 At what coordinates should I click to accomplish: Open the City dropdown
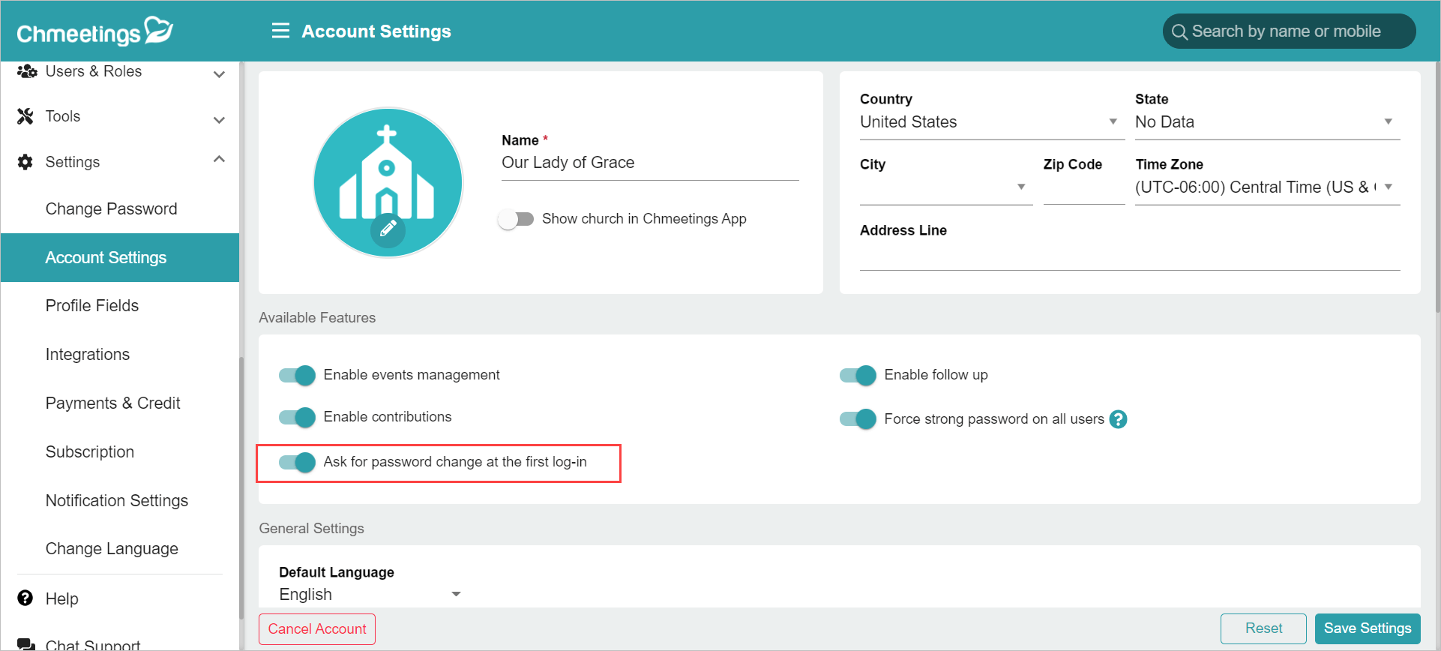tap(946, 187)
